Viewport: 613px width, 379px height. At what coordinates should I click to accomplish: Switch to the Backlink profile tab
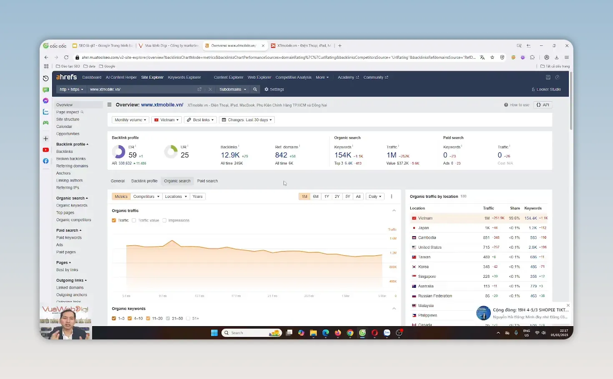[x=144, y=181]
